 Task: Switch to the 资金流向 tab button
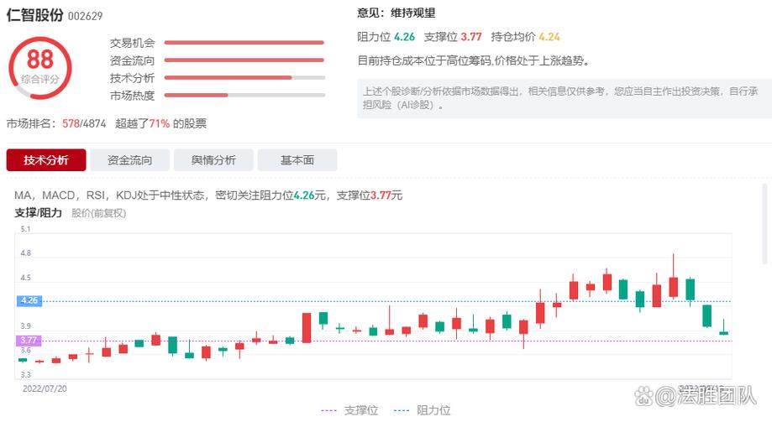130,160
